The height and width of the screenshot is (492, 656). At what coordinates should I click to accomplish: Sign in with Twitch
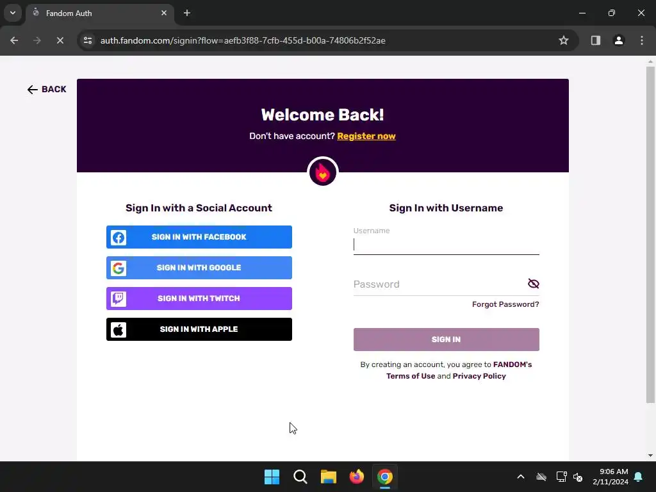coord(199,299)
